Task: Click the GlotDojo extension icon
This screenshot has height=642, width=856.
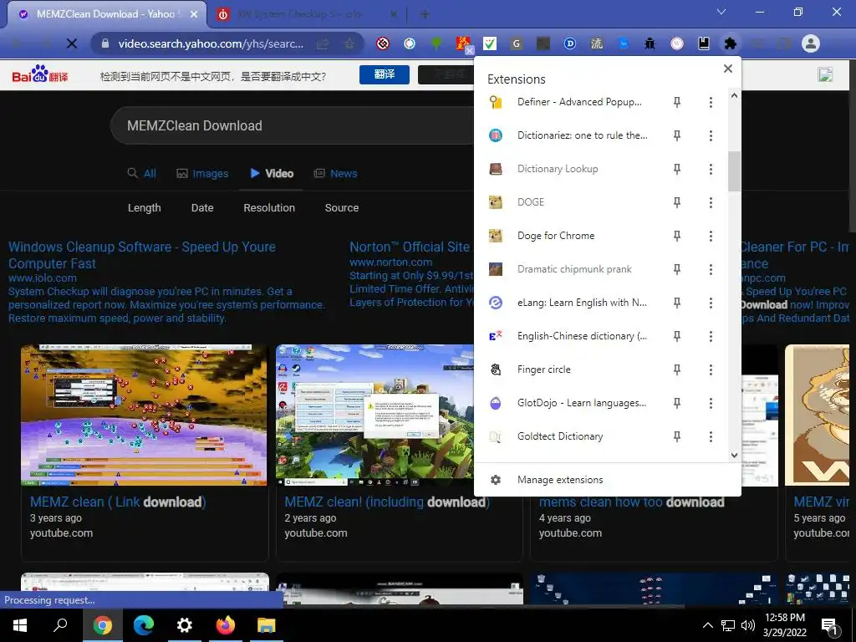Action: pos(496,403)
